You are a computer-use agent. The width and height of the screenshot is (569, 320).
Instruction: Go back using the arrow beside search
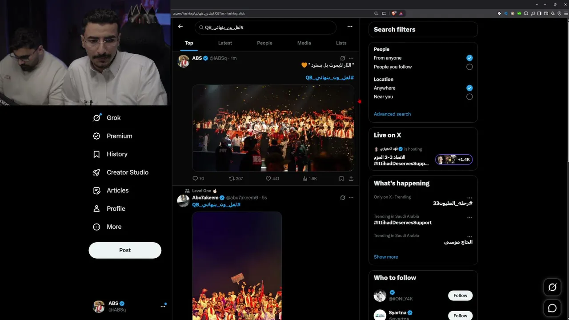[x=180, y=27]
